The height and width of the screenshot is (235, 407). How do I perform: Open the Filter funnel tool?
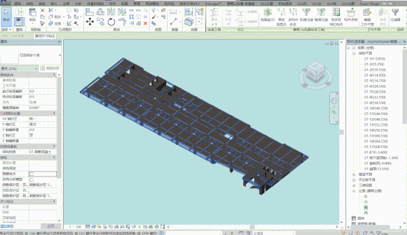(395, 15)
